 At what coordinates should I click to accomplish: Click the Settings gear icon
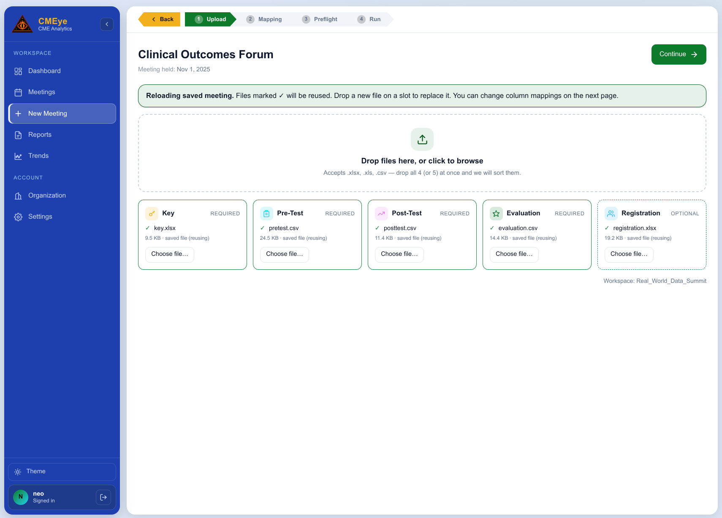coord(18,217)
